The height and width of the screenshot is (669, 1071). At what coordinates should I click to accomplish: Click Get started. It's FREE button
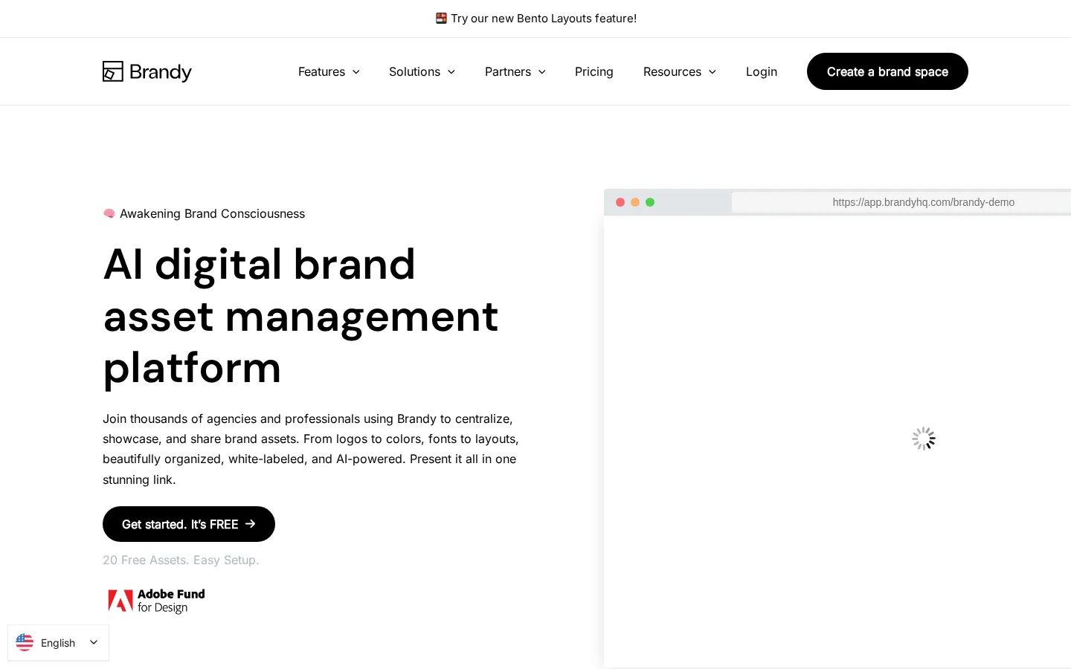click(x=189, y=524)
